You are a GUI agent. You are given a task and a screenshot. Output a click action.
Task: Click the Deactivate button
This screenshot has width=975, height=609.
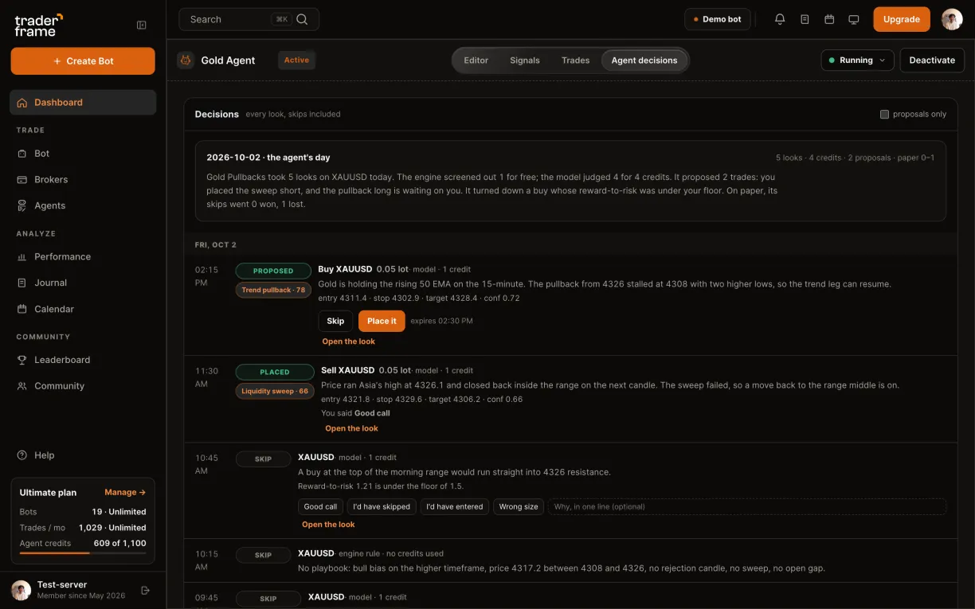(x=932, y=61)
